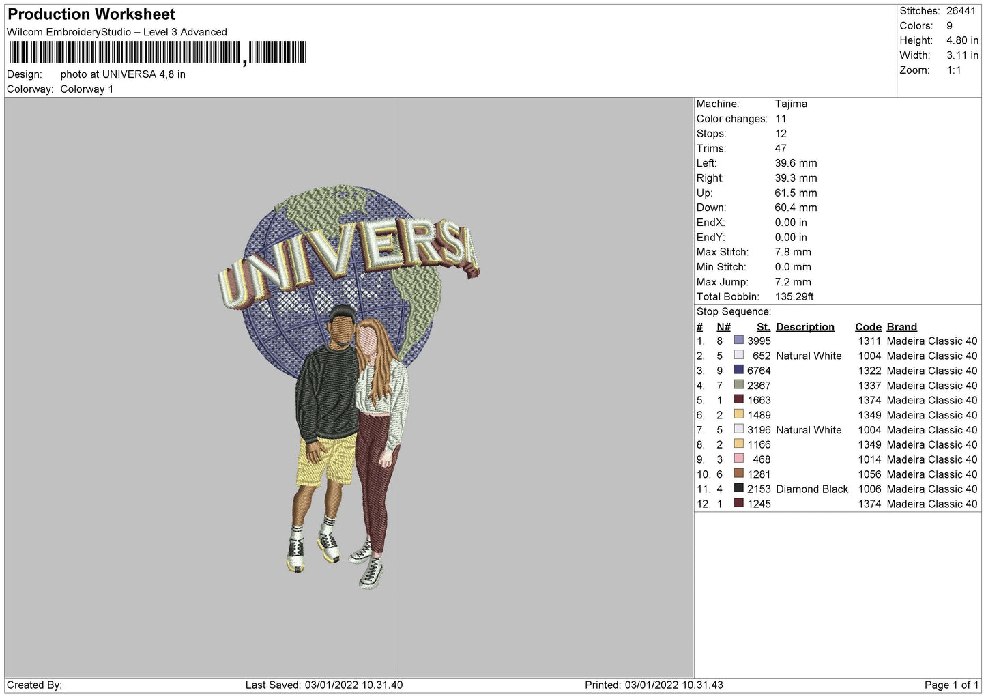Click 'Wilcom EmbroideryStudio – Level 3 Advanced' text
This screenshot has height=697, width=986.
click(x=117, y=32)
